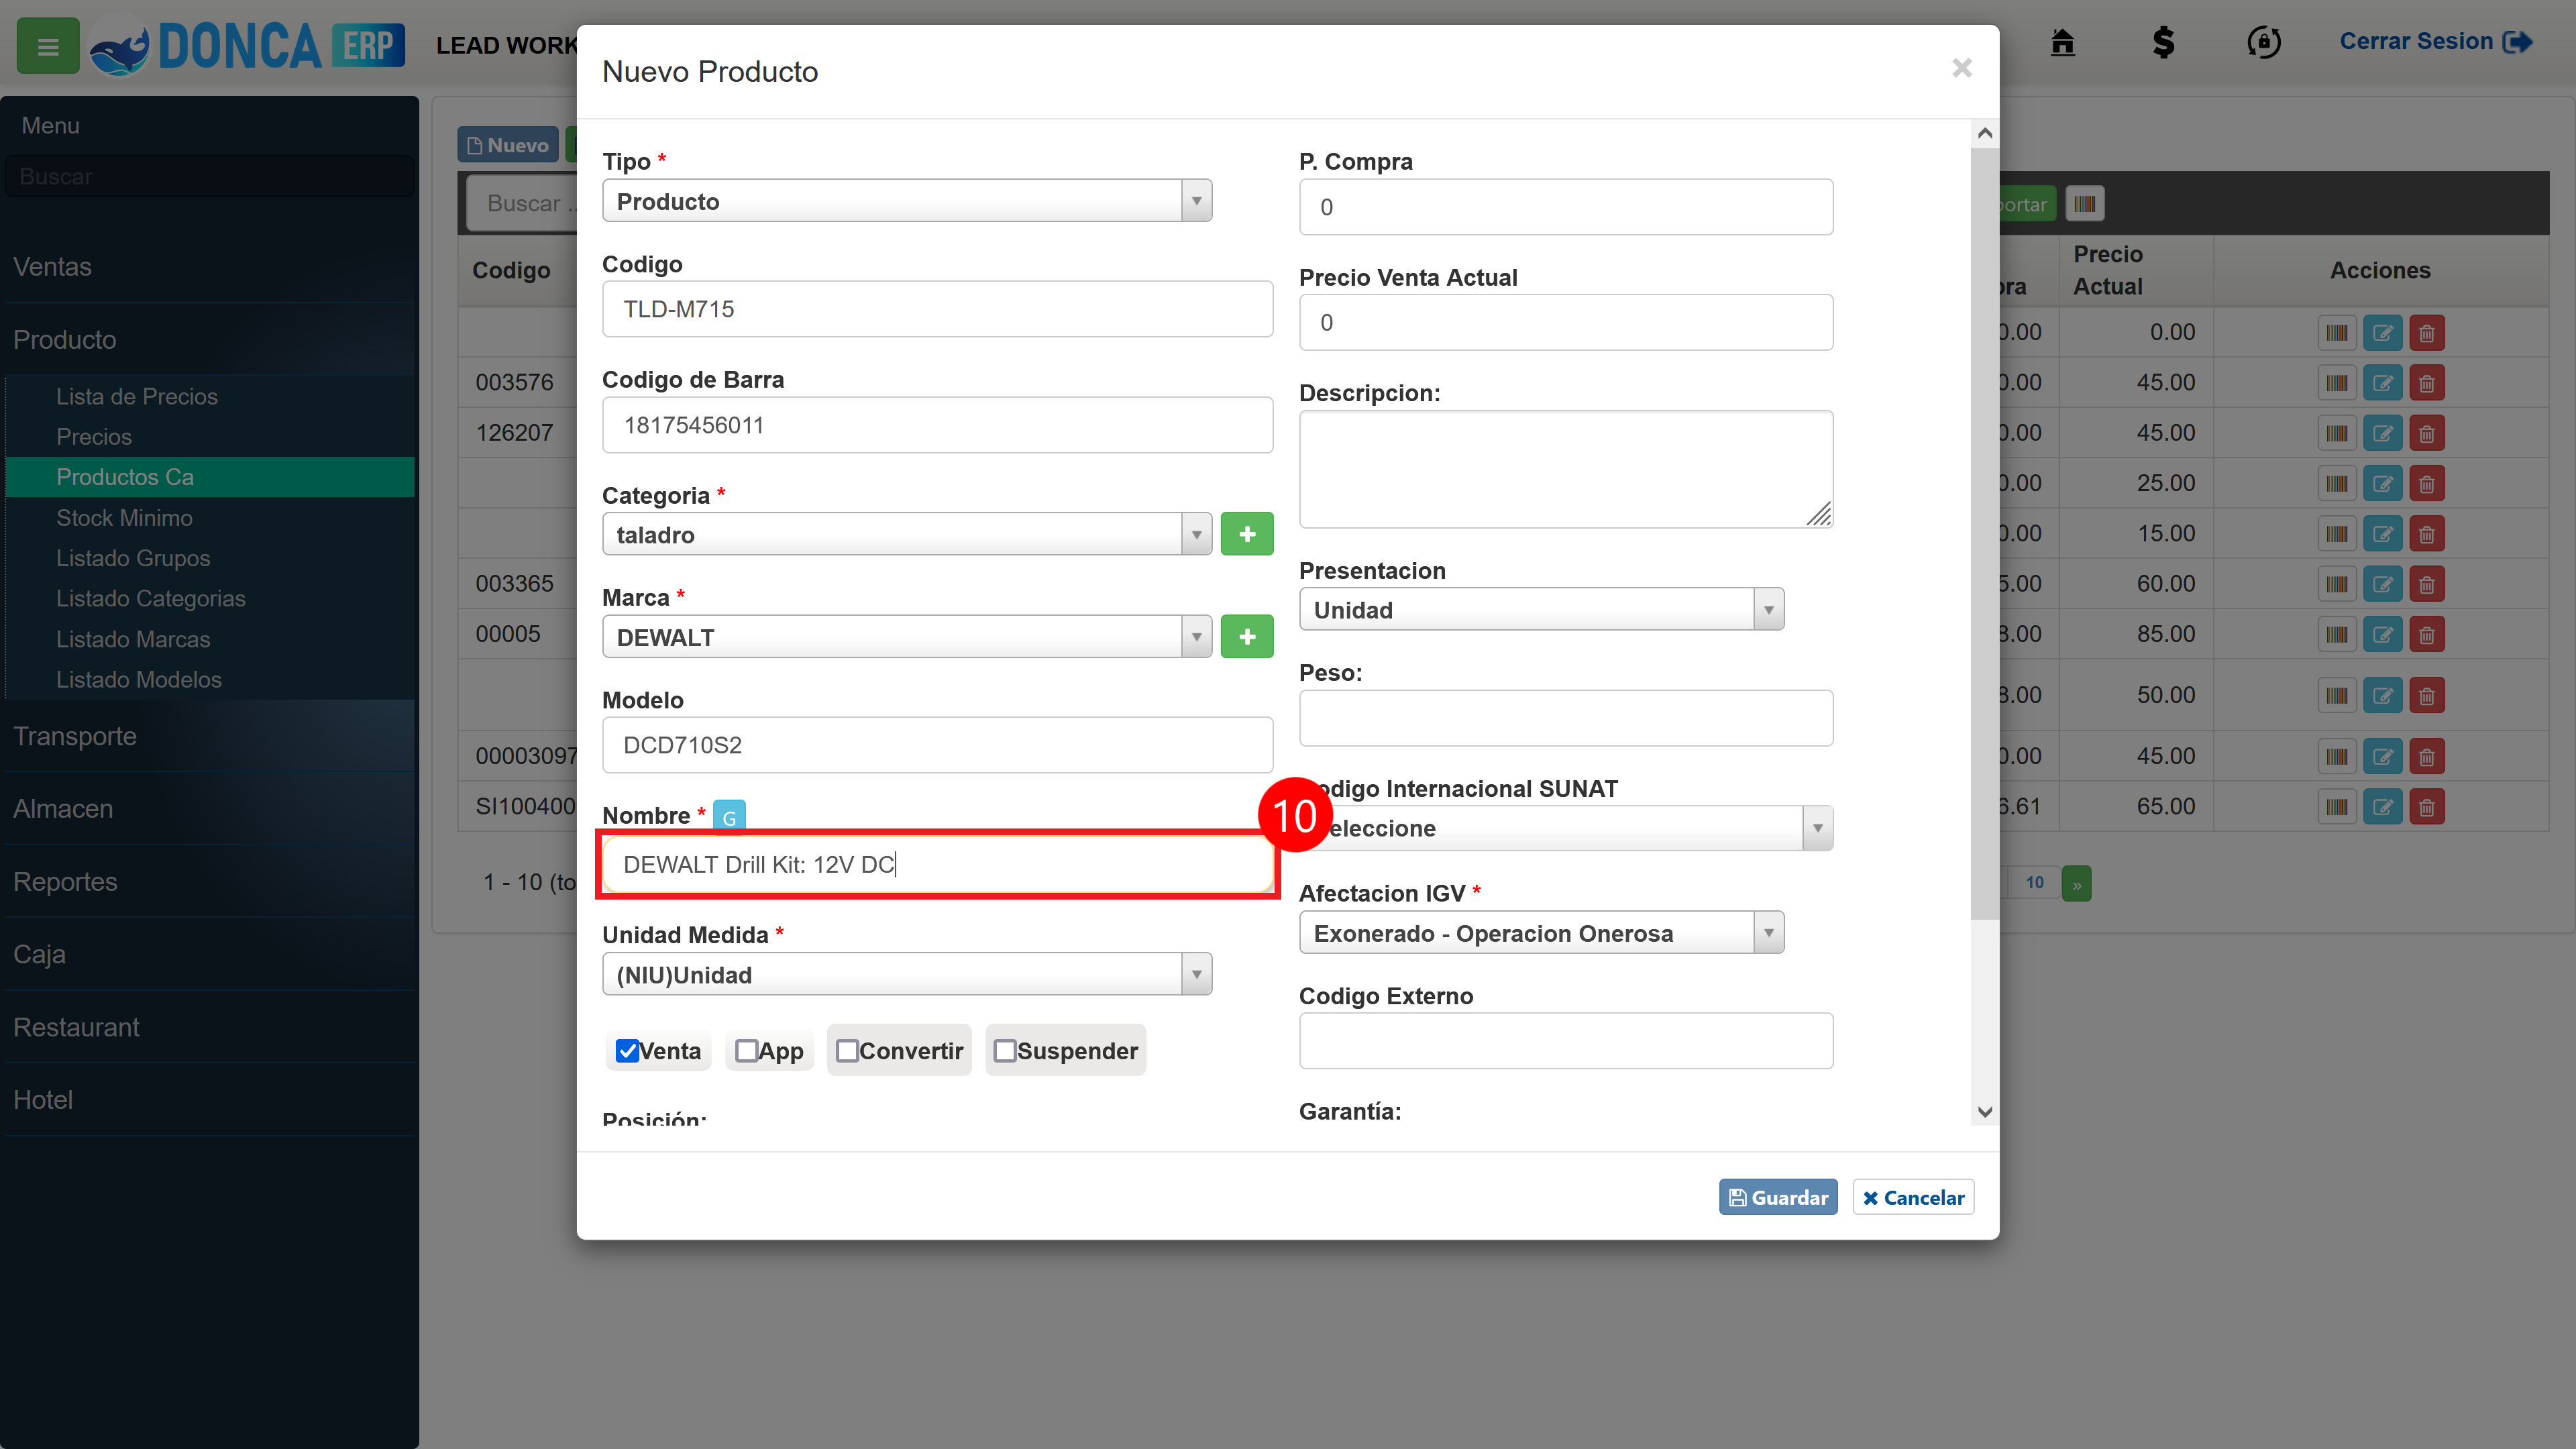The width and height of the screenshot is (2576, 1449).
Task: Edit the product priced 50.00
Action: pos(2382,695)
